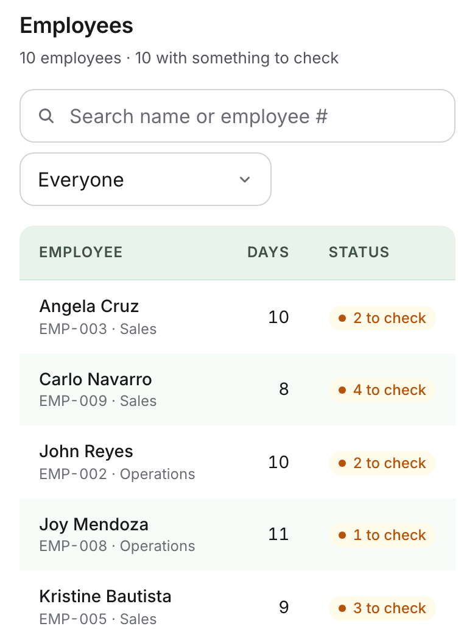Viewport: 475px width, 640px height.
Task: Click EMP-003 · Sales subtitle
Action: [98, 329]
